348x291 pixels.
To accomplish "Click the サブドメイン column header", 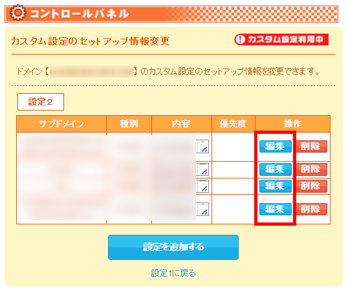I will pyautogui.click(x=61, y=124).
